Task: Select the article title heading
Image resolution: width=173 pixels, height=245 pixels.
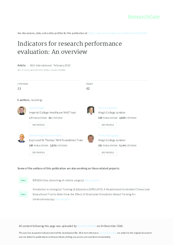Action: [x=70, y=47]
